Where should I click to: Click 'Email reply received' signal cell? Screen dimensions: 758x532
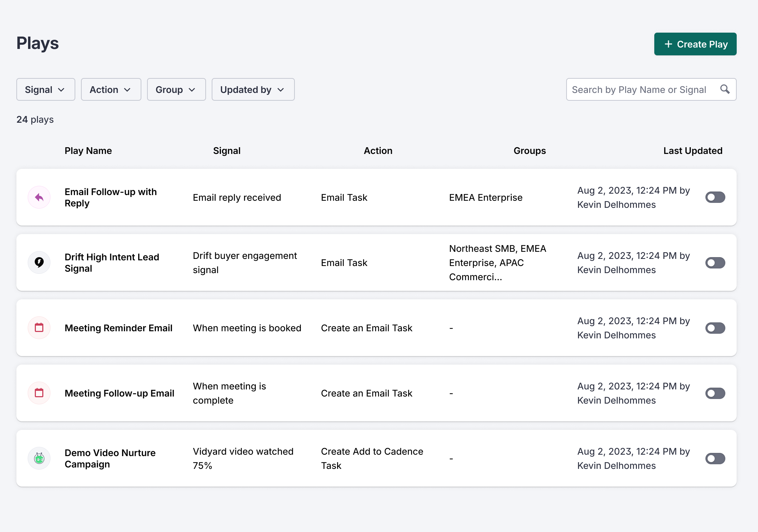237,198
